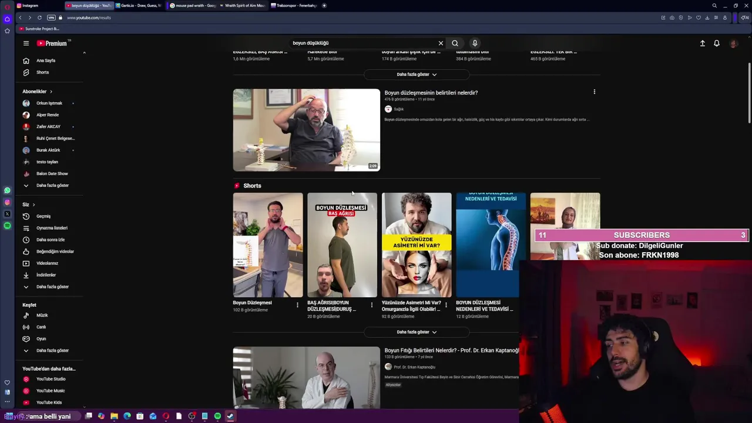The height and width of the screenshot is (423, 752).
Task: Play the Boyun düzleşmesinin belirtileri nelerdir thumbnail
Action: (x=306, y=130)
